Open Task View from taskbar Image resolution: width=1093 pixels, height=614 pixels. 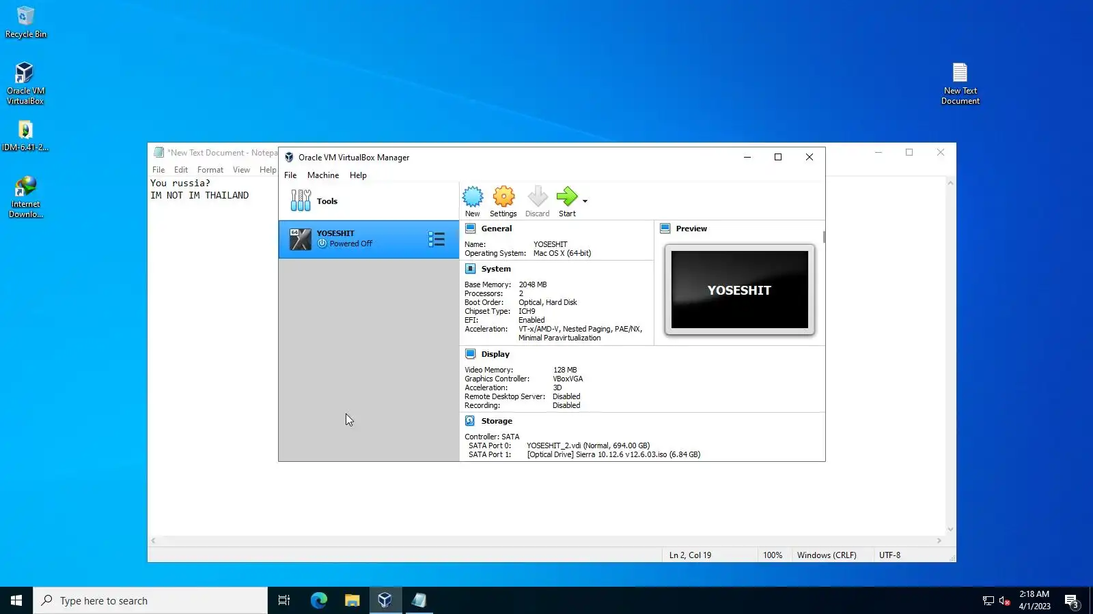click(x=284, y=600)
